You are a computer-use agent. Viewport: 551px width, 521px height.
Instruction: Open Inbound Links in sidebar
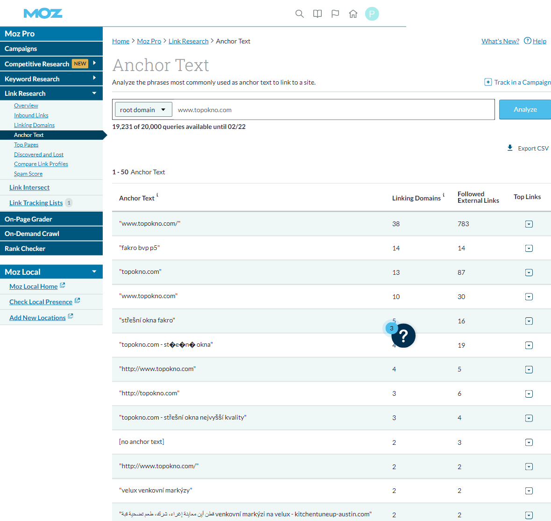tap(31, 115)
